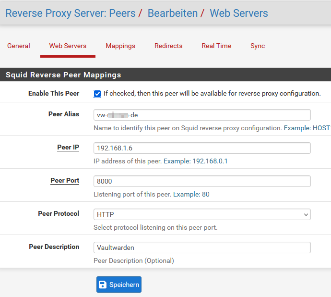The image size is (331, 297).
Task: Open the Mappings tab
Action: pyautogui.click(x=120, y=46)
